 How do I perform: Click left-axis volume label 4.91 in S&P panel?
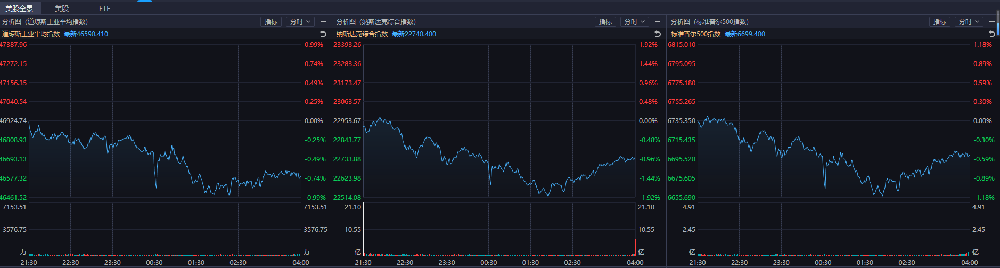[x=689, y=207]
